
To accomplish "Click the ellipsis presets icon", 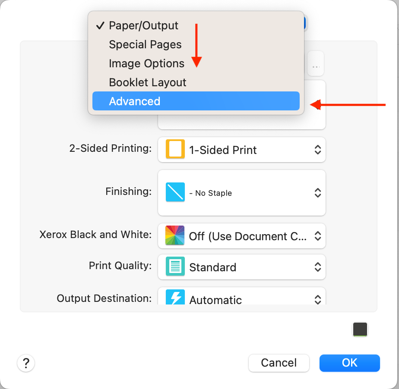I will click(315, 63).
